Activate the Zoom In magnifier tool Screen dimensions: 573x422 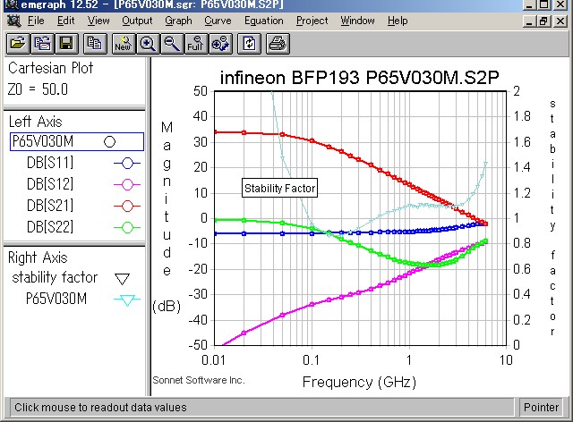(148, 44)
